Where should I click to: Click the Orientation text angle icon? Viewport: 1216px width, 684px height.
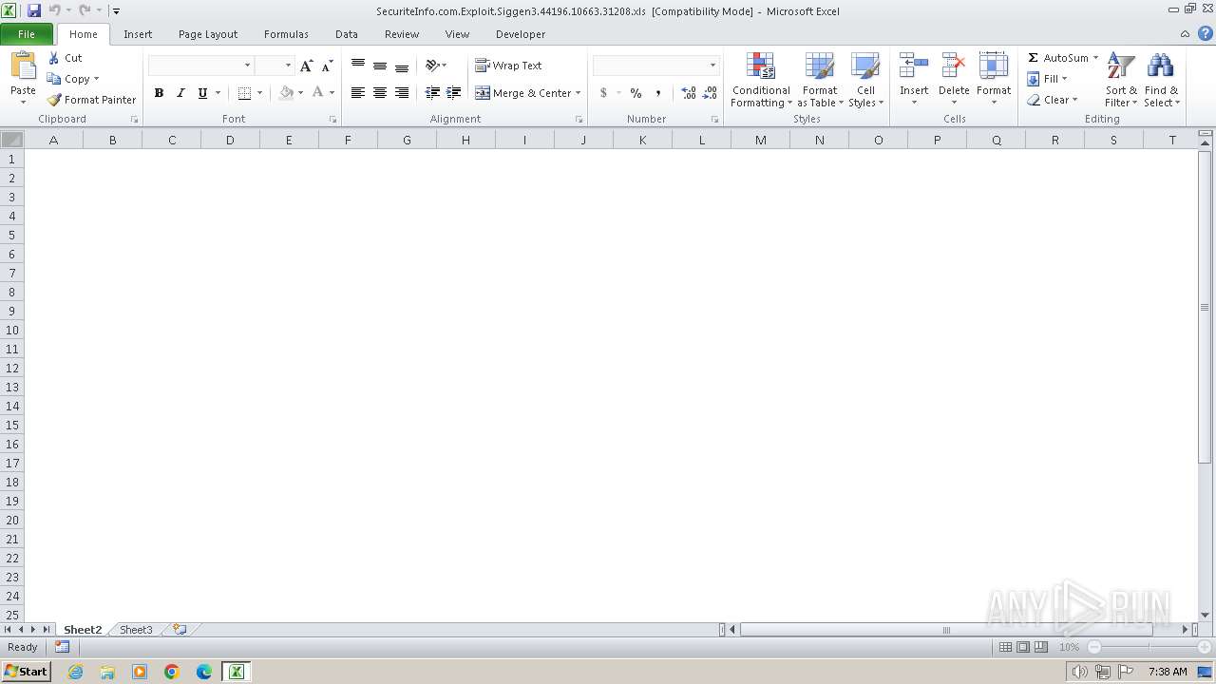tap(433, 66)
